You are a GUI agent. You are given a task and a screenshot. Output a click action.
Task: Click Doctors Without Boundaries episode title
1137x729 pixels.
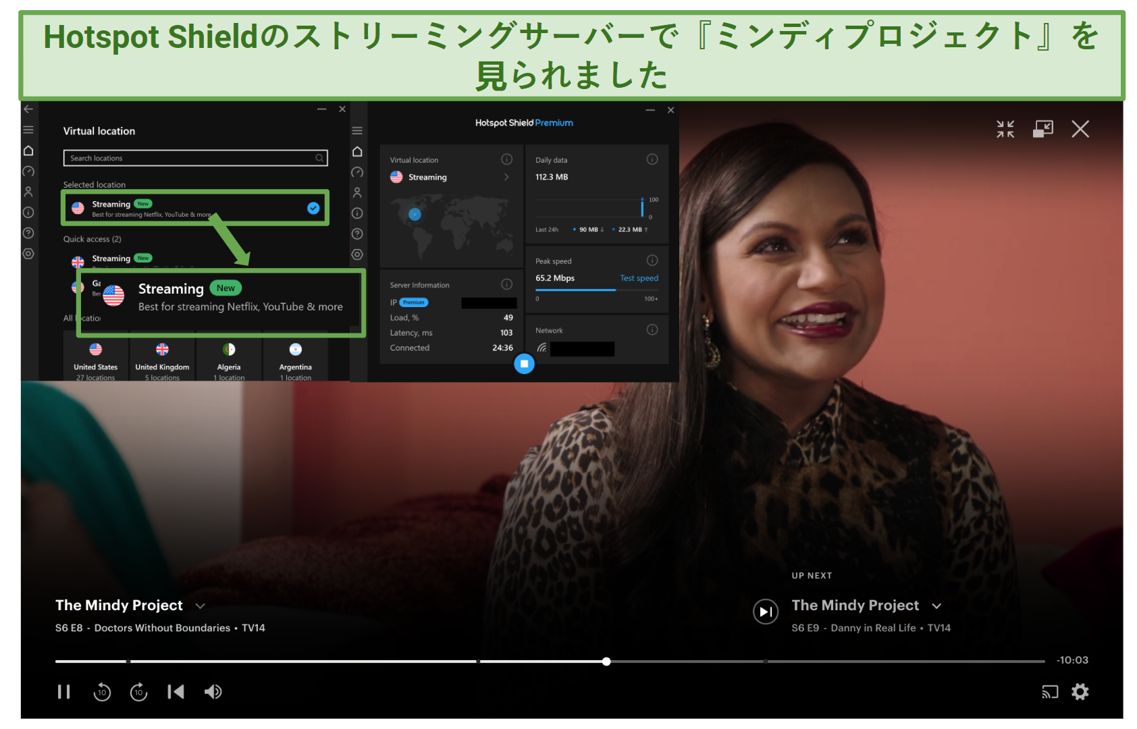162,628
